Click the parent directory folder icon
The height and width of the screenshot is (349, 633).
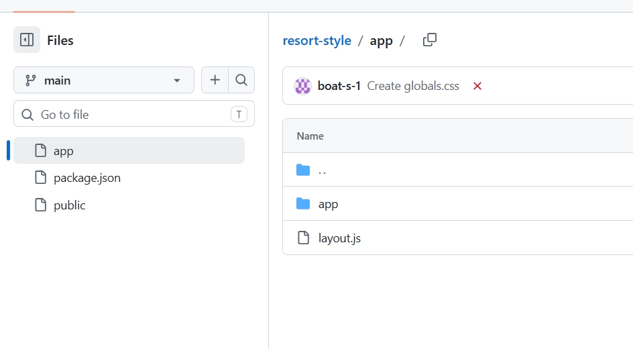click(x=303, y=170)
